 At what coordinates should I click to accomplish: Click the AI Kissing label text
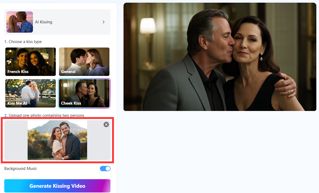pyautogui.click(x=44, y=22)
